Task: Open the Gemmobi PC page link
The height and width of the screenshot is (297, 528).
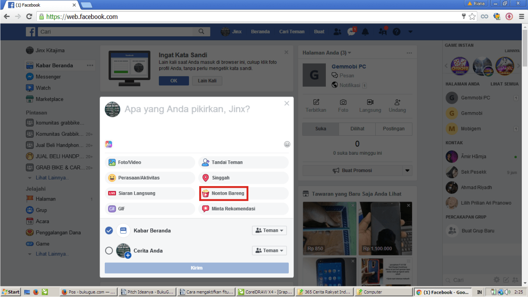Action: coord(349,66)
